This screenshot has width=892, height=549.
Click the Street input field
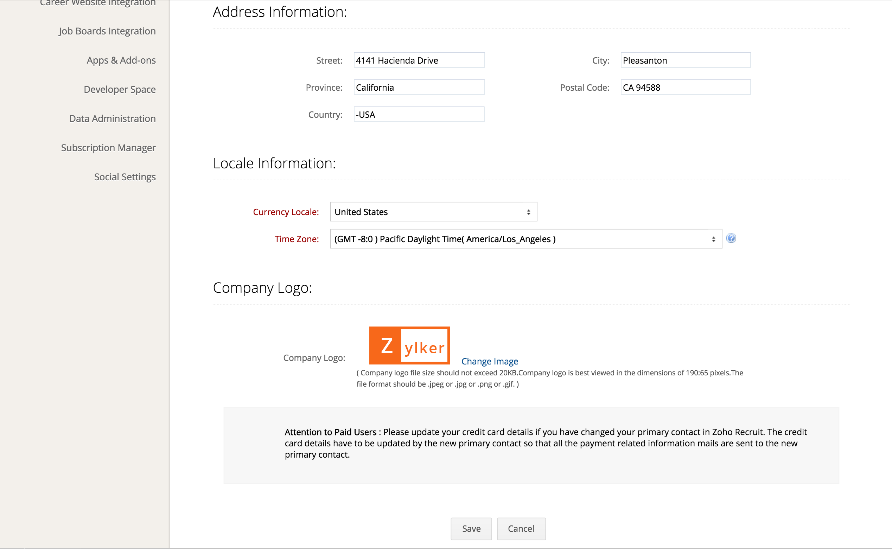(x=419, y=60)
